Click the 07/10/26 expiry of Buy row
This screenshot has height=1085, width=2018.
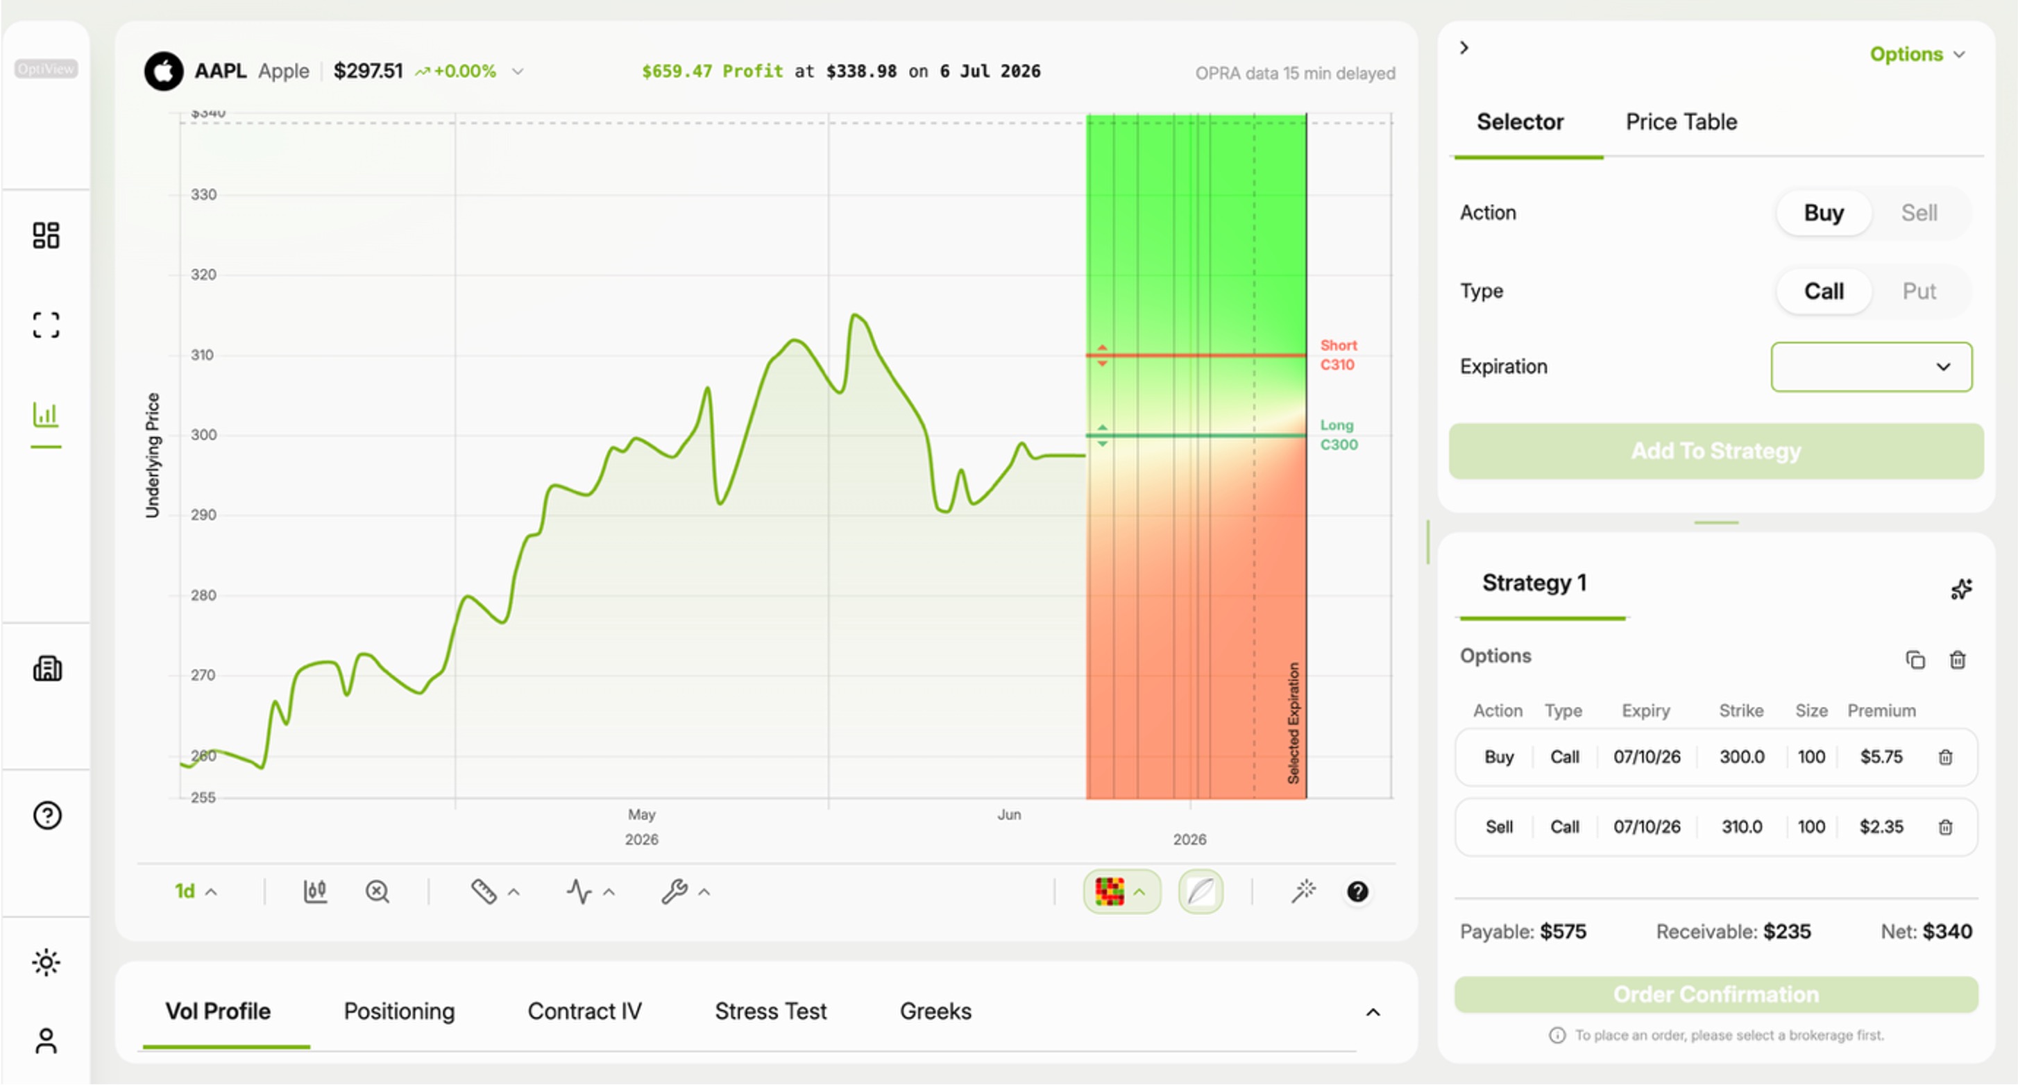(1647, 757)
